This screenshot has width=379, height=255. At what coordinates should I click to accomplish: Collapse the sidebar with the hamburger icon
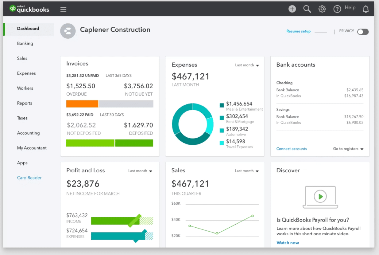63,9
